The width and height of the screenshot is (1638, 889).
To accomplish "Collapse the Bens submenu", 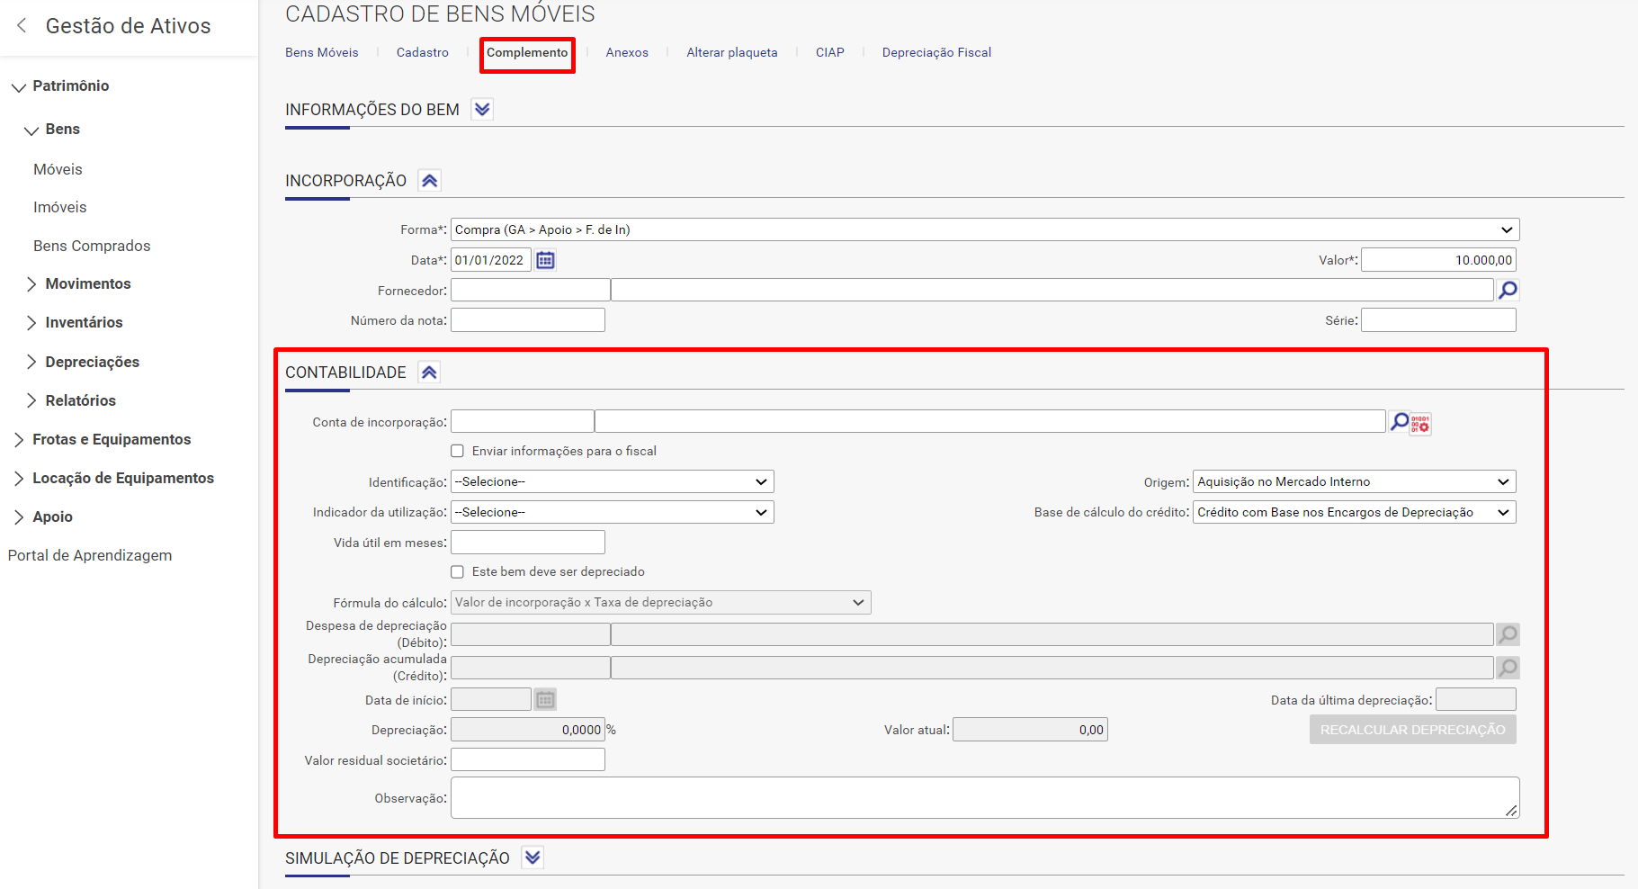I will (31, 130).
